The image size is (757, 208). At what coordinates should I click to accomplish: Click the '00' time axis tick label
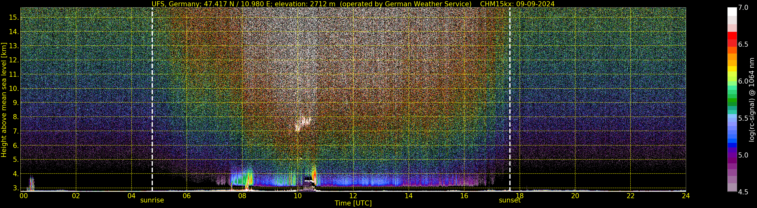pos(23,196)
